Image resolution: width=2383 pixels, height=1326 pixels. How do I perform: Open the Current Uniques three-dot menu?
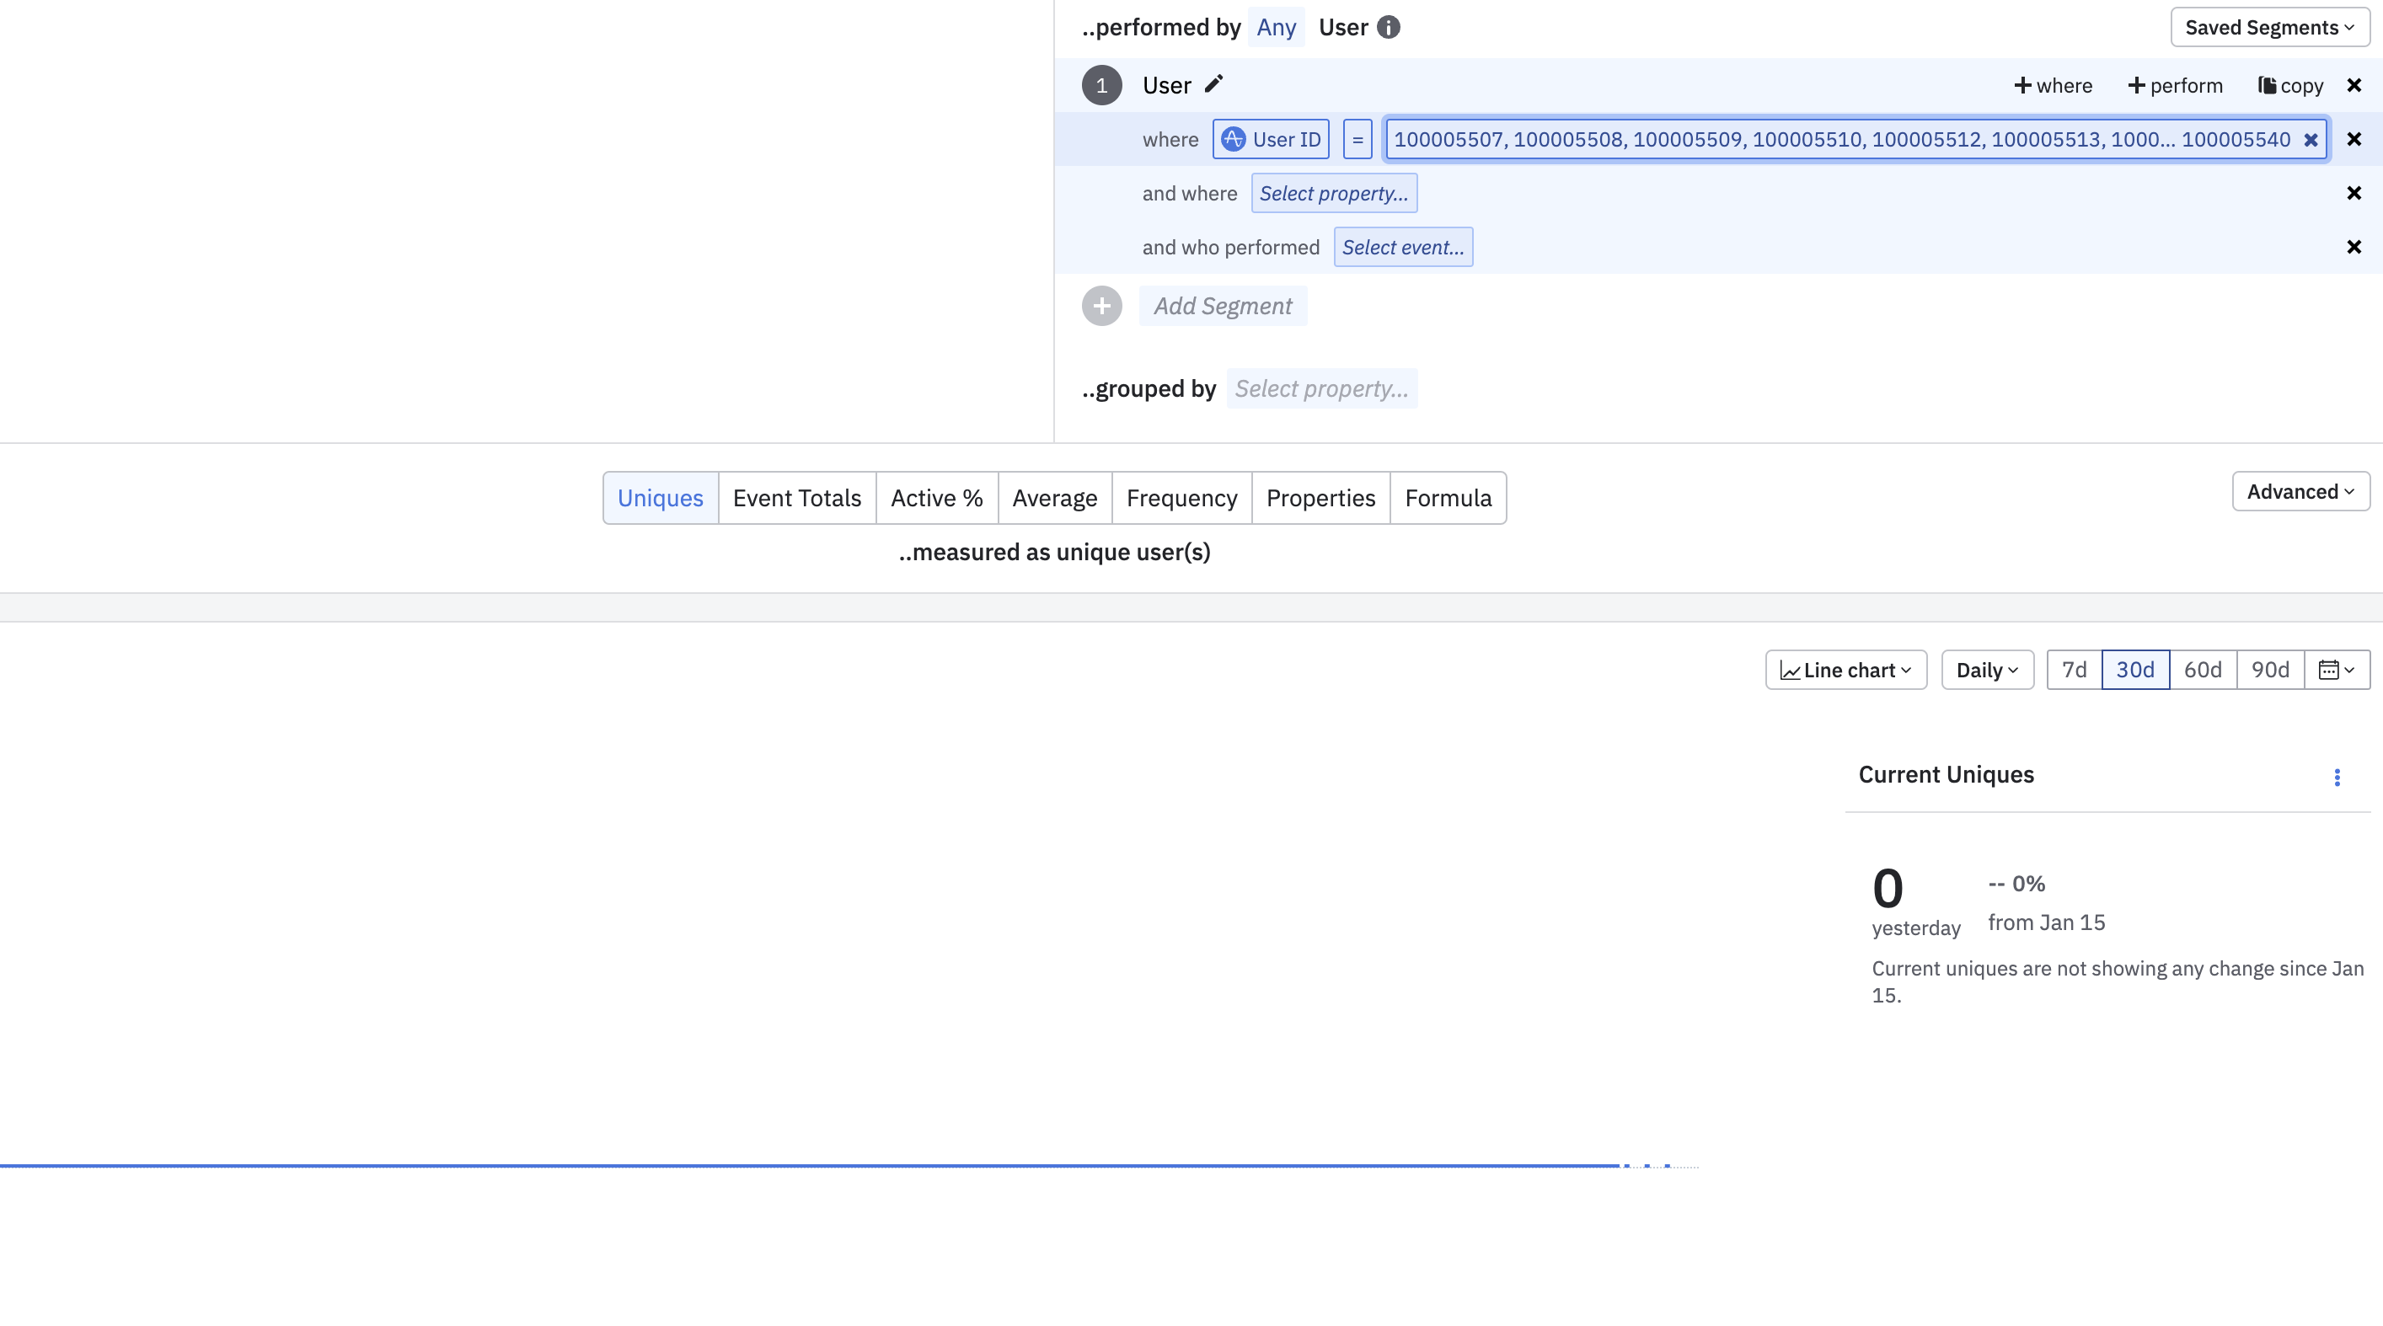coord(2337,777)
